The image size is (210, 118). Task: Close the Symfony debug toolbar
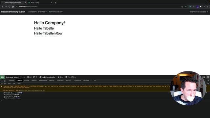click(208, 77)
